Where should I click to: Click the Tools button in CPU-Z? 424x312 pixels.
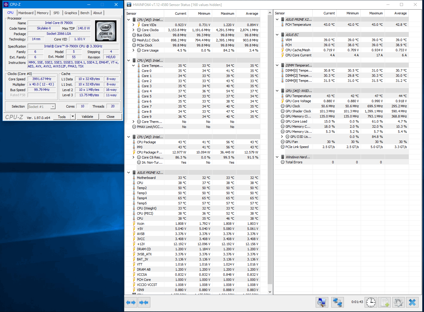[62, 117]
